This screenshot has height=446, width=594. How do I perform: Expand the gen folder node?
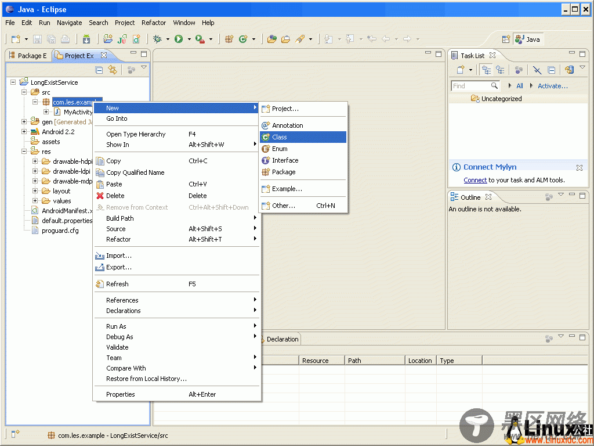(x=24, y=122)
